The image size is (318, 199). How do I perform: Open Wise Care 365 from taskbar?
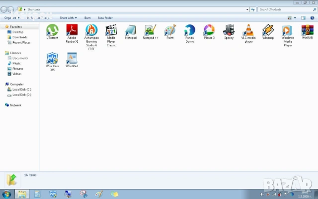[x=53, y=194]
